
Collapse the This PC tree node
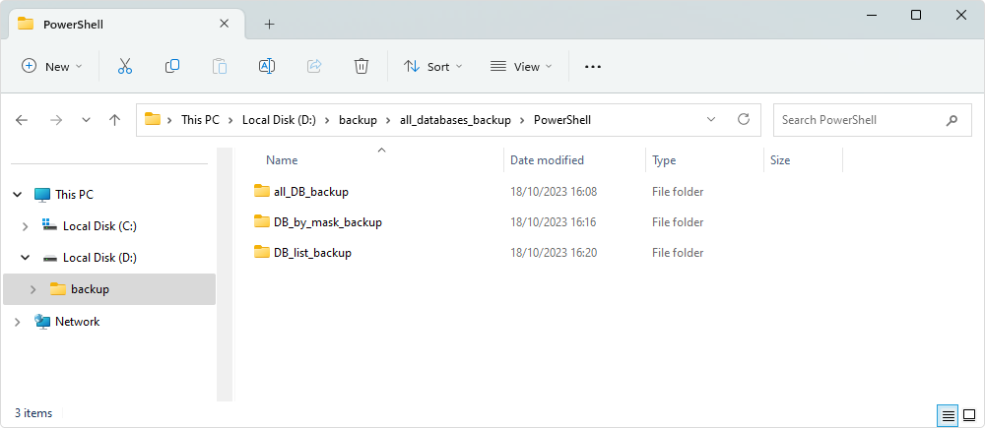17,195
